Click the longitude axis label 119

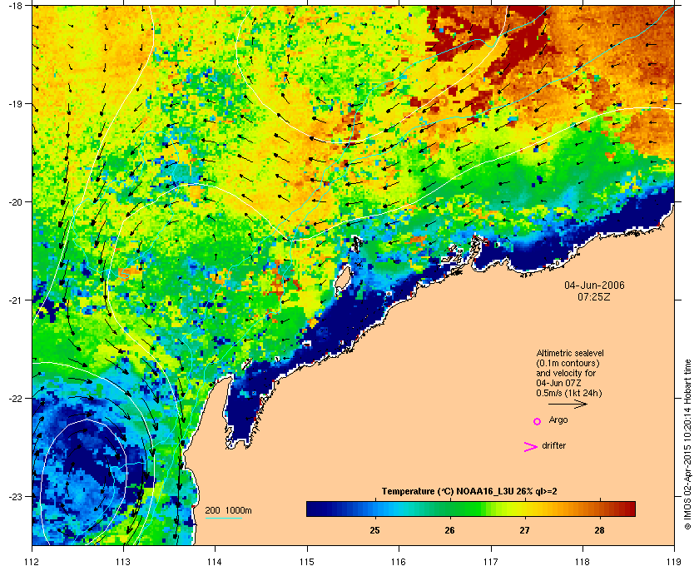[674, 561]
